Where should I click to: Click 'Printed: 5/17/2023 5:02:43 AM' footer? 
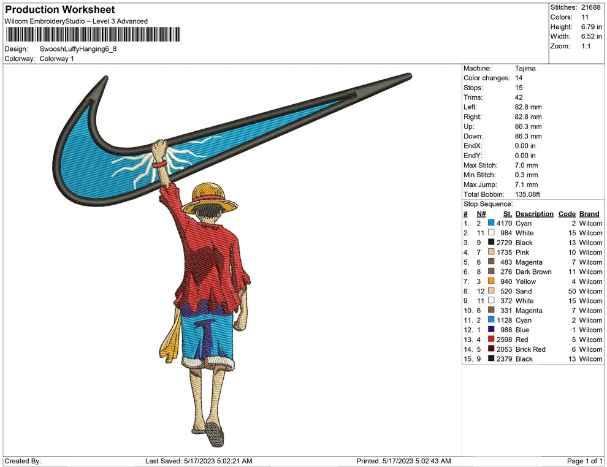point(404,461)
